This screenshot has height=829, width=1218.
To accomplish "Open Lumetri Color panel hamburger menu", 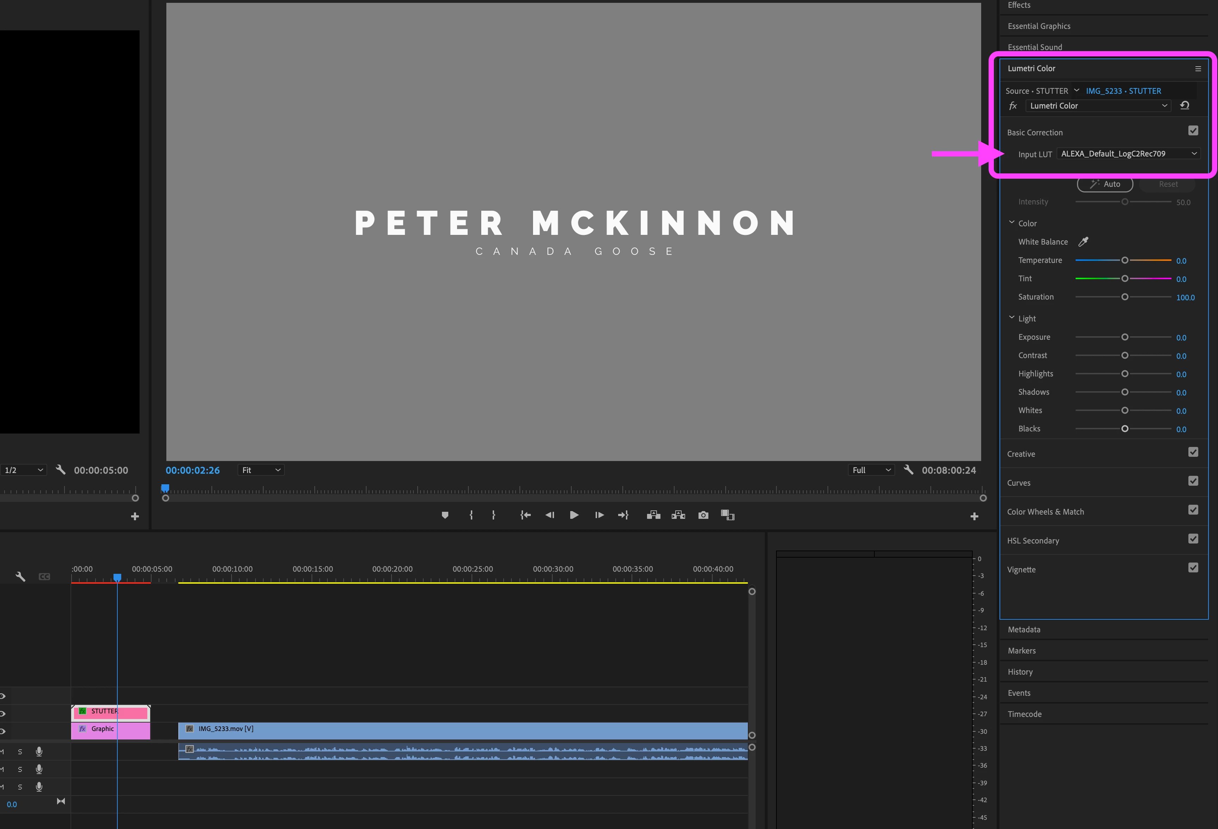I will click(1198, 69).
